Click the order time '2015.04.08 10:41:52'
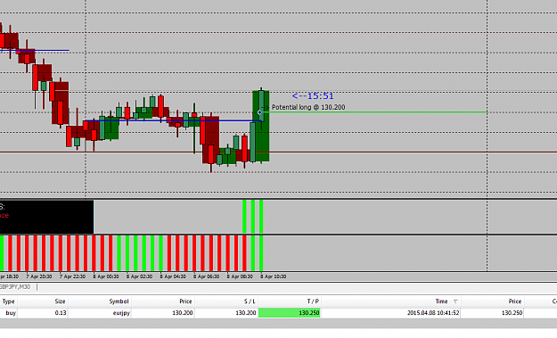The height and width of the screenshot is (338, 557). point(433,313)
